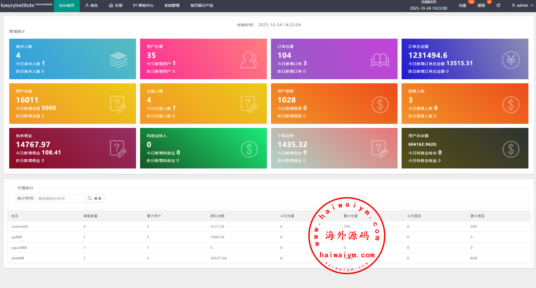Click the yen icon on 订单总金额 card
536x288 pixels.
point(511,60)
